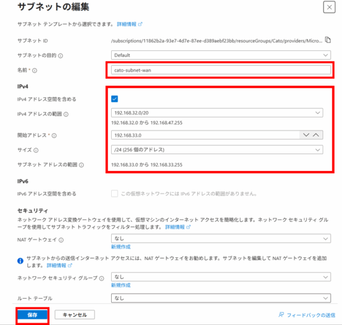This screenshot has height=325, width=342.
Task: Toggle IPv6 アドレス空間を含める checkbox
Action: pos(115,194)
